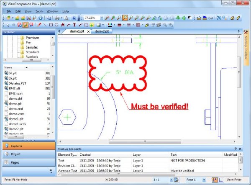The width and height of the screenshot is (251, 185).
Task: Open the line color dropdown arrow
Action: pos(115,25)
